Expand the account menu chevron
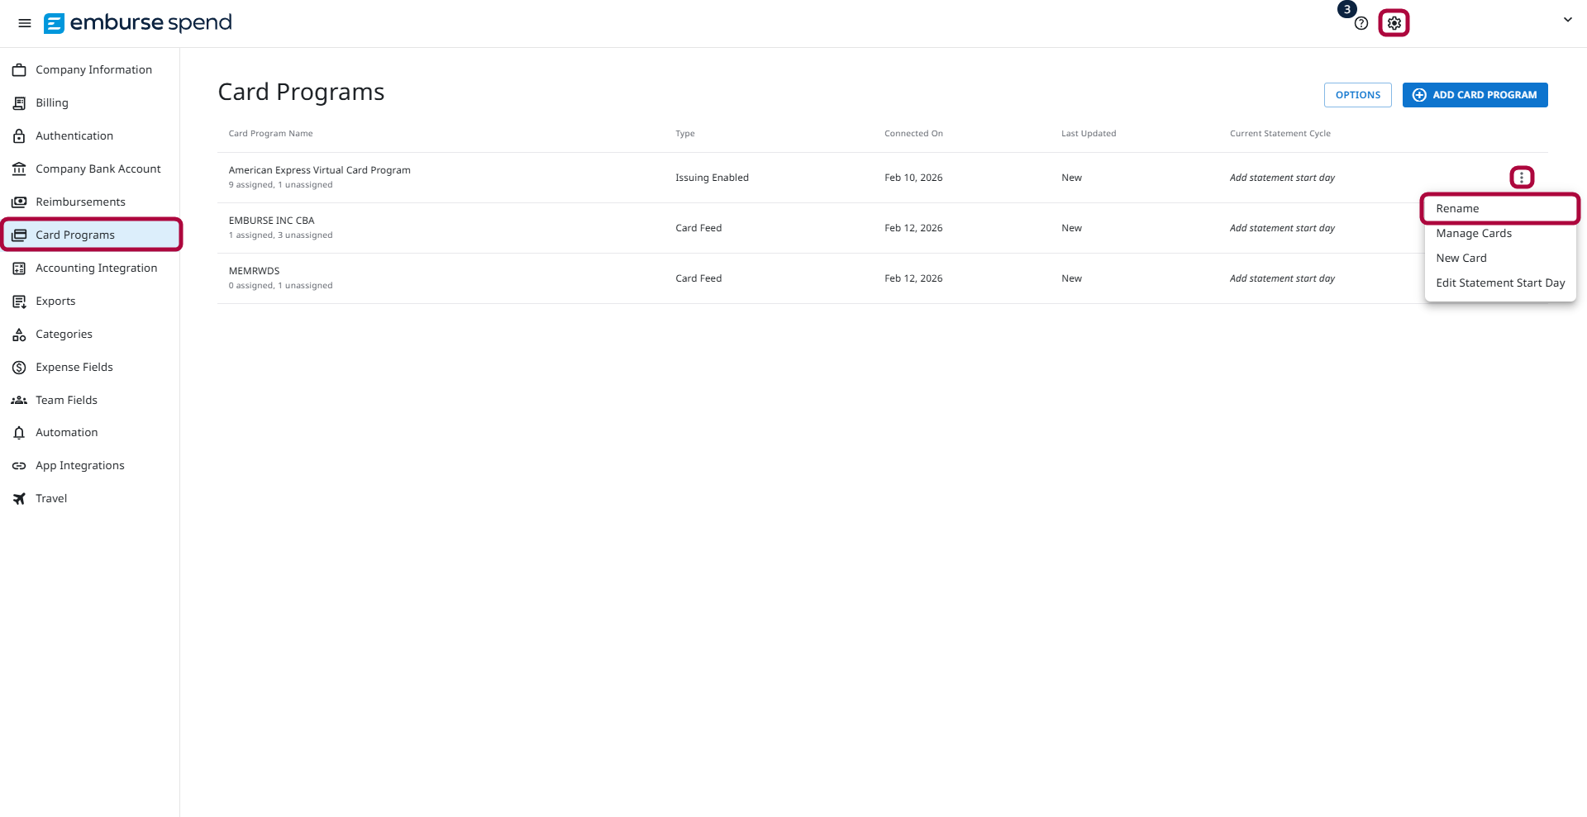 (1568, 19)
